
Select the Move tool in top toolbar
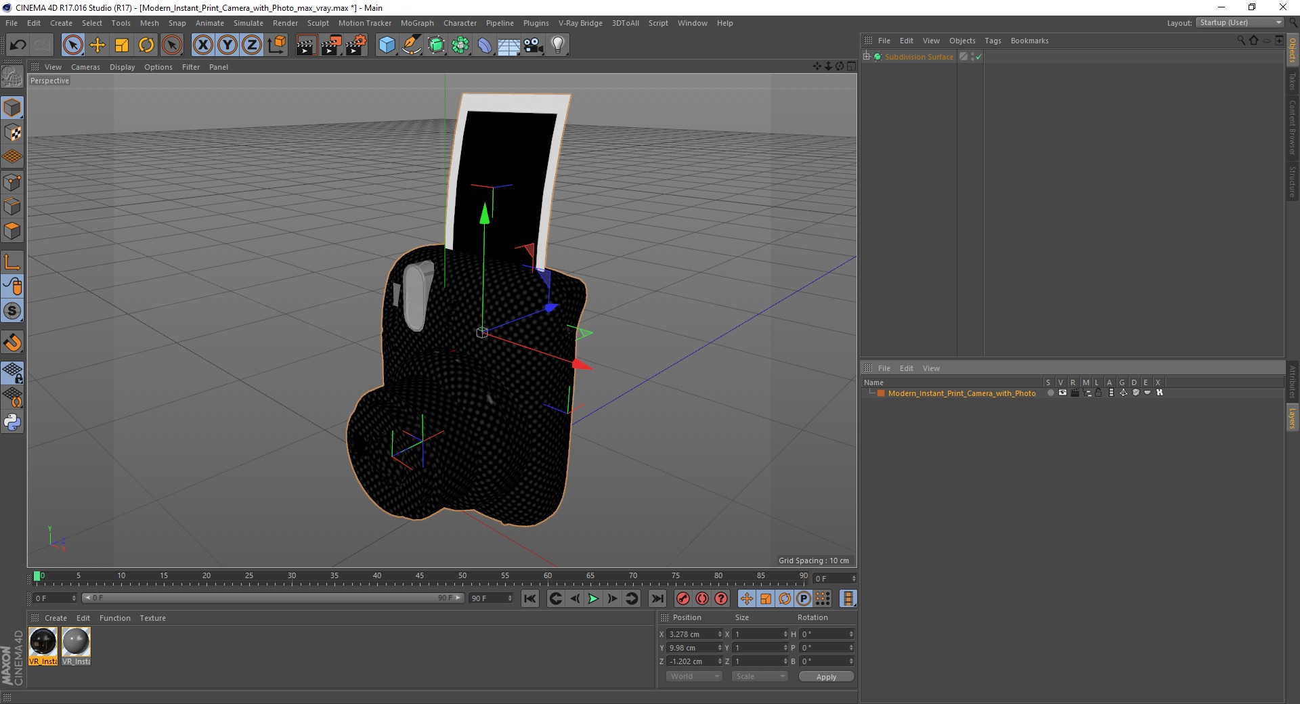point(97,45)
